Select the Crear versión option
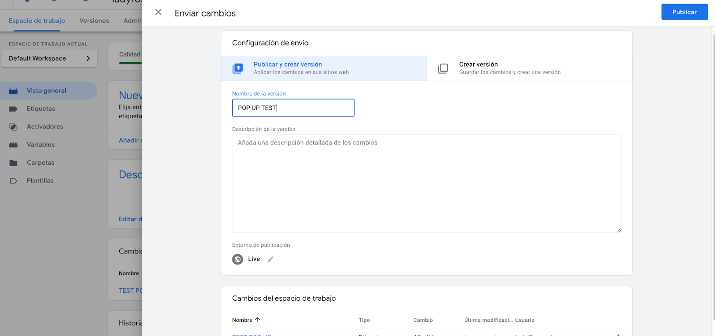The width and height of the screenshot is (715, 336). click(x=530, y=68)
